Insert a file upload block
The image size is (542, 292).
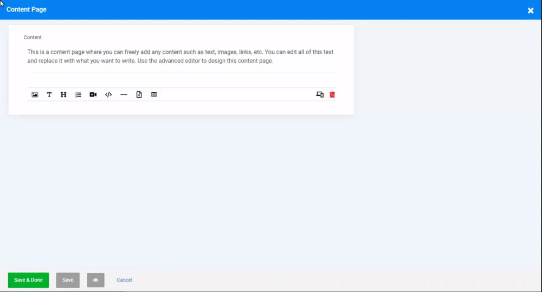[139, 94]
